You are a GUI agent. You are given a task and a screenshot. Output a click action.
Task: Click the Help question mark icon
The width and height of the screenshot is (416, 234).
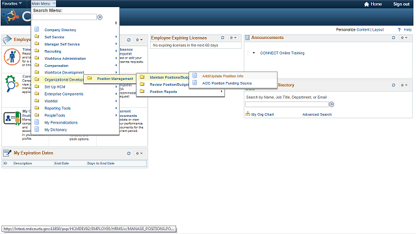click(399, 30)
